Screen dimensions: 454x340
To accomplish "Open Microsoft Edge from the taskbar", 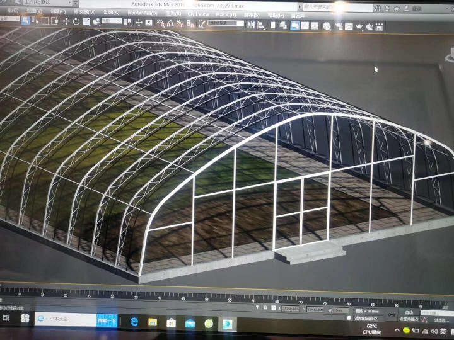I will pyautogui.click(x=134, y=322).
